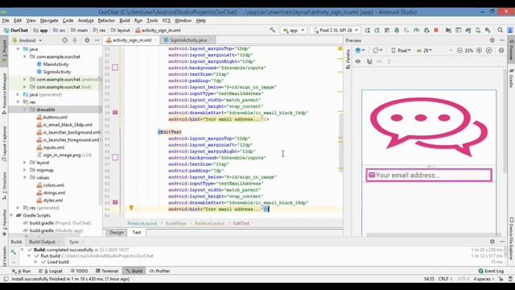Open the Pixel 2 XL API 26 device dropdown
Image resolution: width=515 pixels, height=290 pixels.
(x=336, y=31)
